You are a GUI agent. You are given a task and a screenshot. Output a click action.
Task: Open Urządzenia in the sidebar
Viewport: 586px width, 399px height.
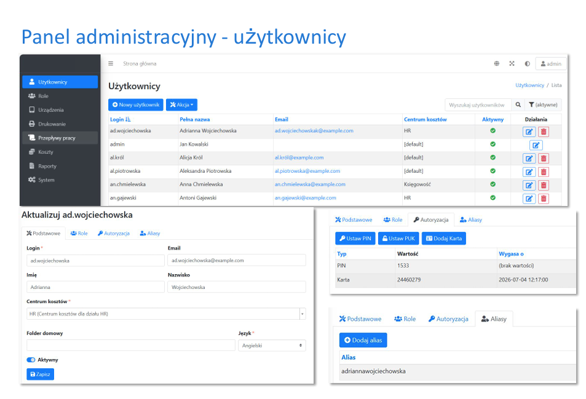click(x=60, y=110)
